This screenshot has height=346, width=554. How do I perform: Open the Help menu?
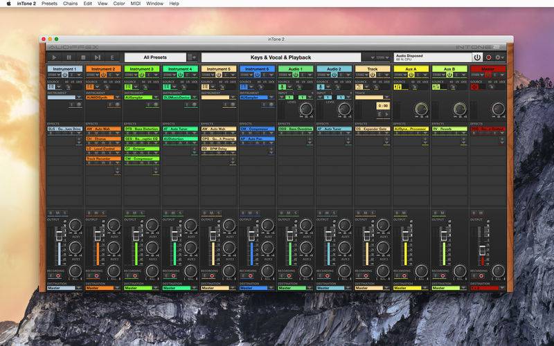click(x=175, y=3)
